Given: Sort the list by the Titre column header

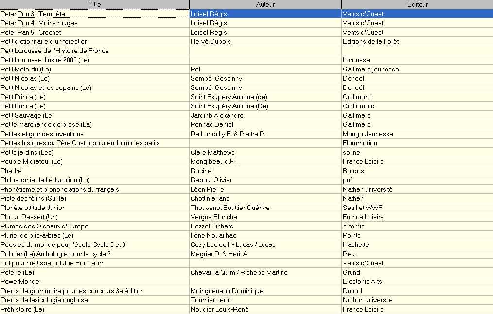Looking at the screenshot, I should click(x=95, y=4).
